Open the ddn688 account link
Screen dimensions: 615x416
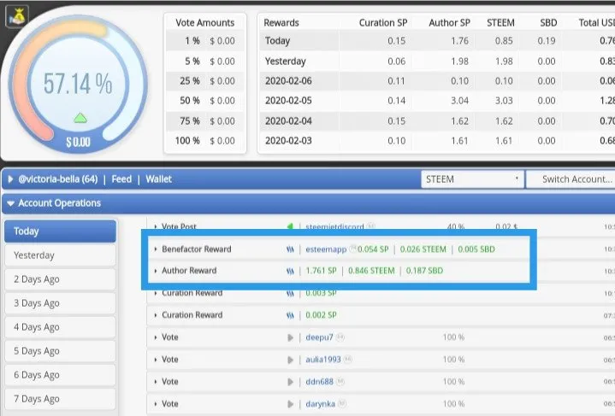point(319,382)
